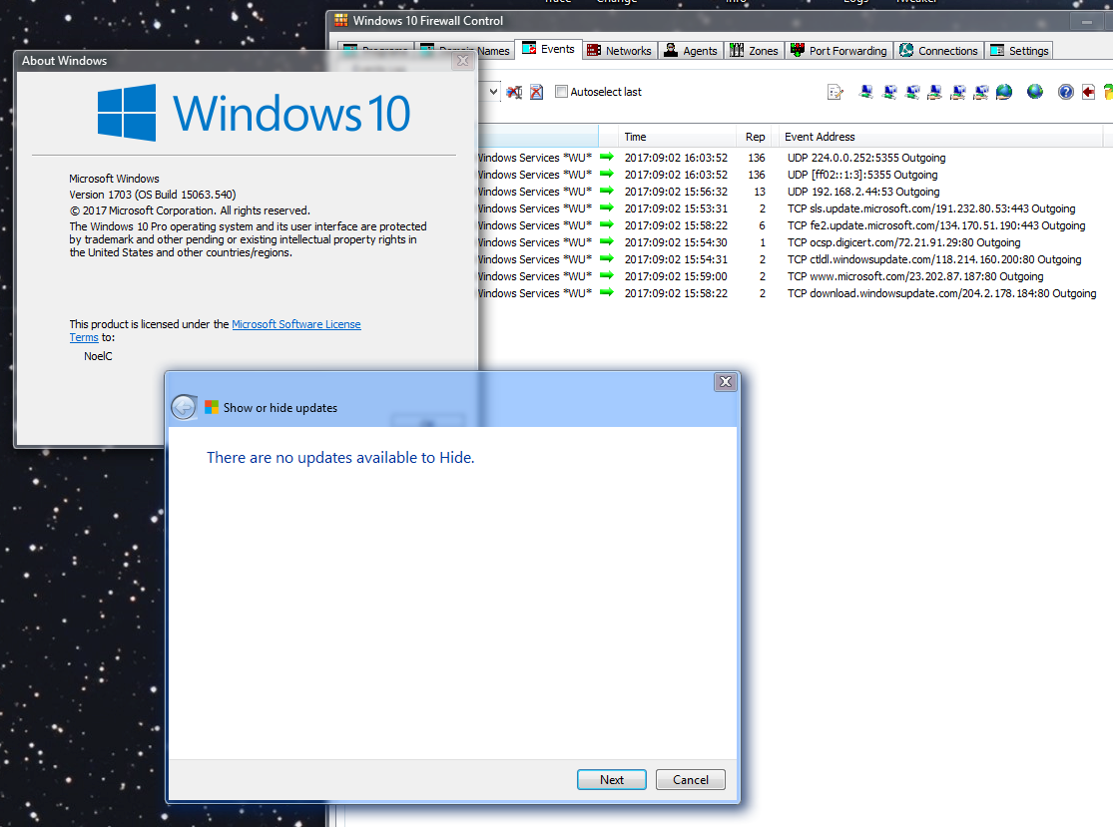1113x827 pixels.
Task: Switch to the Events tab
Action: 548,49
